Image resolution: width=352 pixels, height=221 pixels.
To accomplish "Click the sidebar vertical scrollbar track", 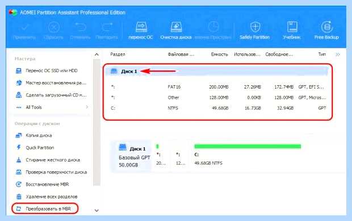I will click(x=97, y=122).
